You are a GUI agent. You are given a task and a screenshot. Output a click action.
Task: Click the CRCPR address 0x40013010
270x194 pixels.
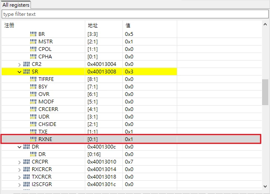102,162
